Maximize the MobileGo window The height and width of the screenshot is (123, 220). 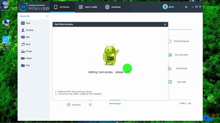tap(196, 7)
